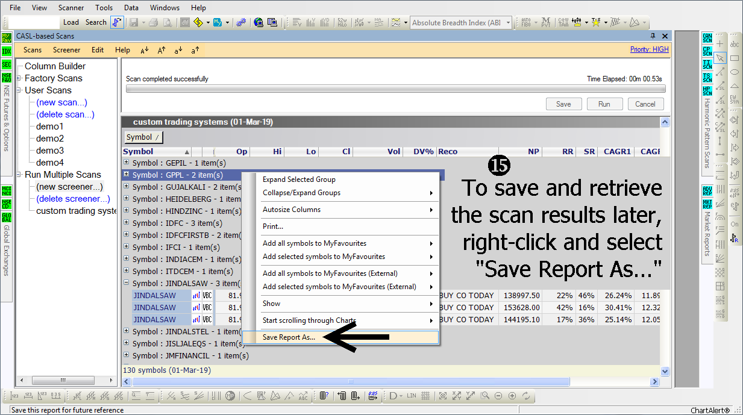Expand the Symbol : JINDALSTEL group
Screen dimensions: 743x415
pyautogui.click(x=126, y=331)
